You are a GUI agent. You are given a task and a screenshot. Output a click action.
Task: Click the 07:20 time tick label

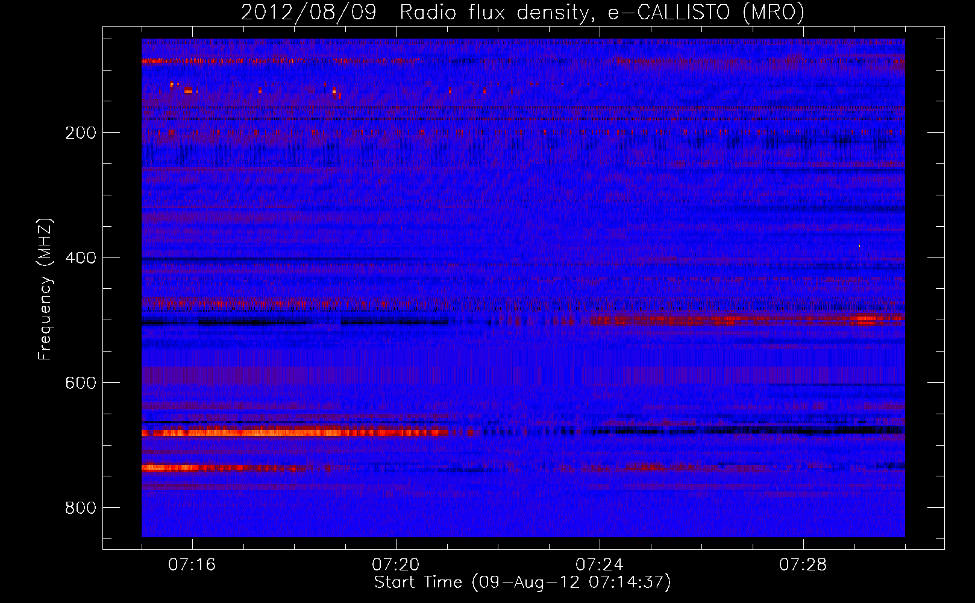point(396,565)
